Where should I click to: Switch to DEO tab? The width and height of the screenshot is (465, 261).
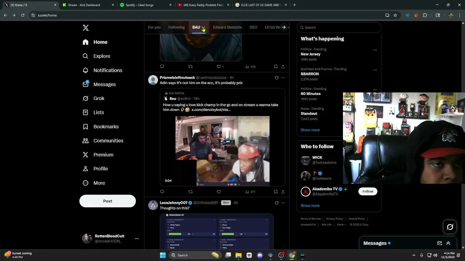point(253,27)
